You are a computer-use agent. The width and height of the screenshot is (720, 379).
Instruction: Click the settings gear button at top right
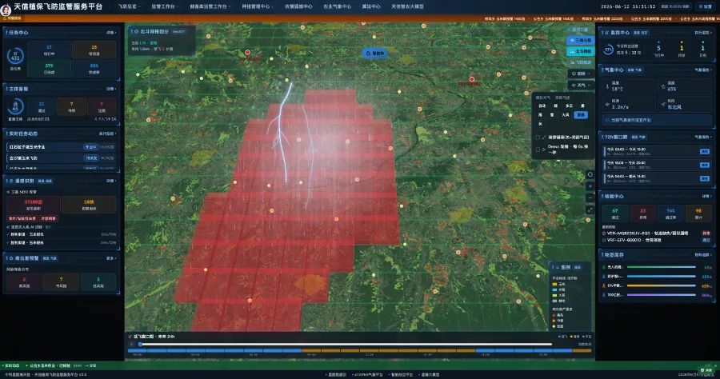(x=706, y=6)
